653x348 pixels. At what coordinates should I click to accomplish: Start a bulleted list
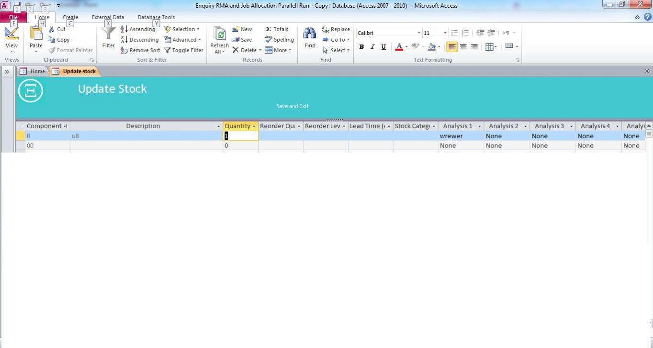click(x=454, y=33)
